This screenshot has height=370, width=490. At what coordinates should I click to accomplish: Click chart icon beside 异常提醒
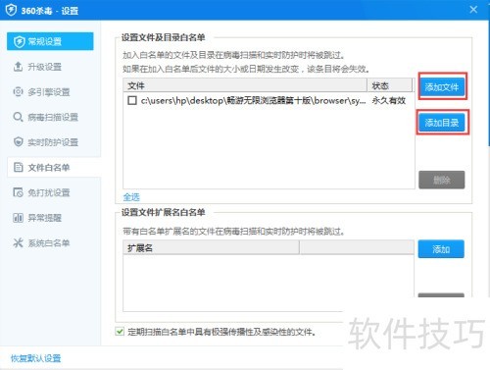18,218
